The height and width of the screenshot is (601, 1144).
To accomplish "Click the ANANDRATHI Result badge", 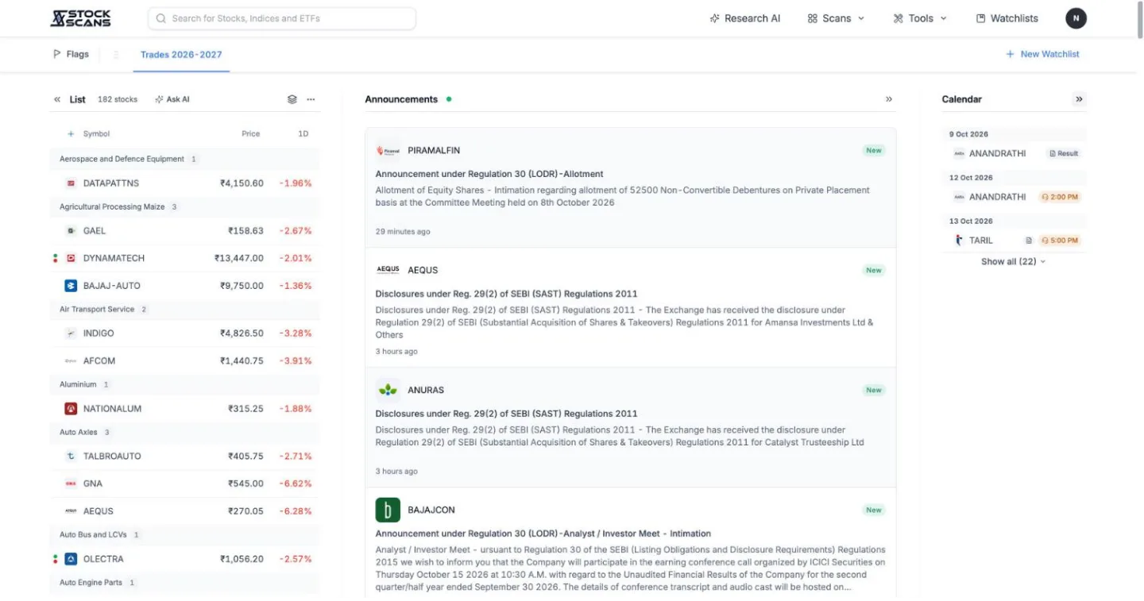I will 1064,154.
